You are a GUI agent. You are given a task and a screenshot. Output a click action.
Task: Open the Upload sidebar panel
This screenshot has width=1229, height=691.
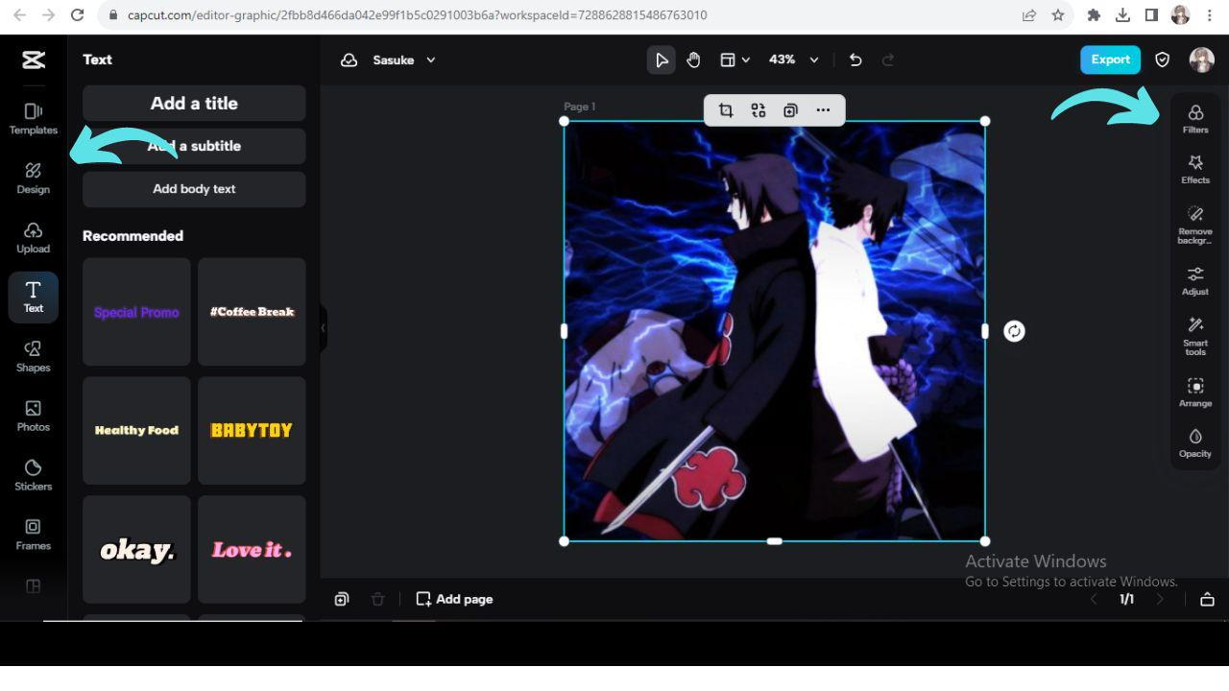point(34,238)
